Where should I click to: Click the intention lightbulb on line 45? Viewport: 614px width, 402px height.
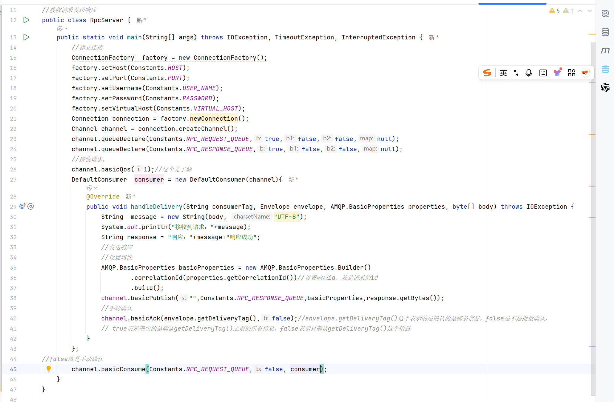coord(49,369)
